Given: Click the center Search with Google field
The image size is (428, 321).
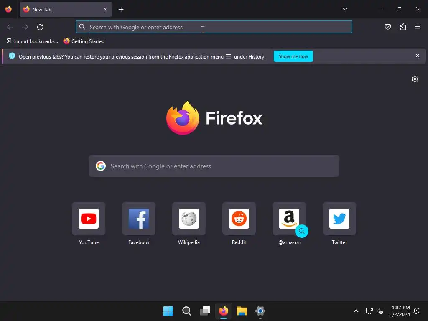Looking at the screenshot, I should point(214,166).
